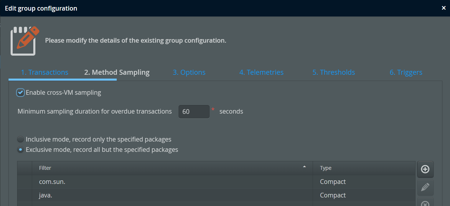
Task: Switch to the Transactions tab
Action: tap(44, 72)
